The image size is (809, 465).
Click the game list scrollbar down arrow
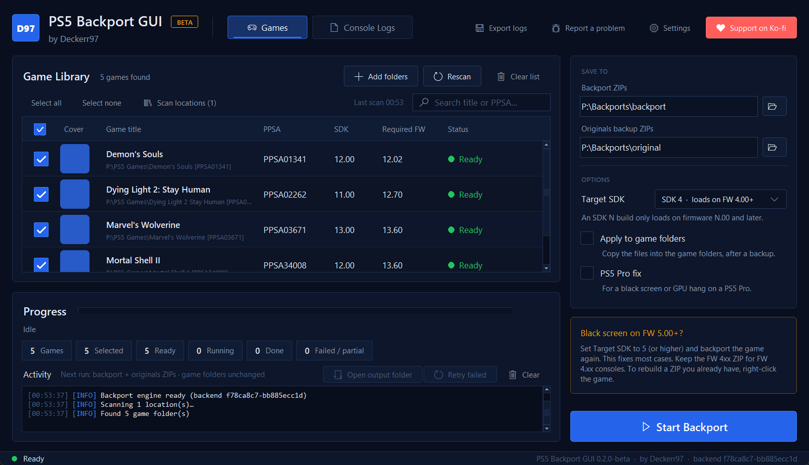pos(546,268)
